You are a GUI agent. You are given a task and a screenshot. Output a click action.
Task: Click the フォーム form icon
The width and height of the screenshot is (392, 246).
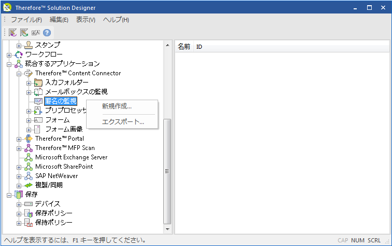tap(38, 120)
